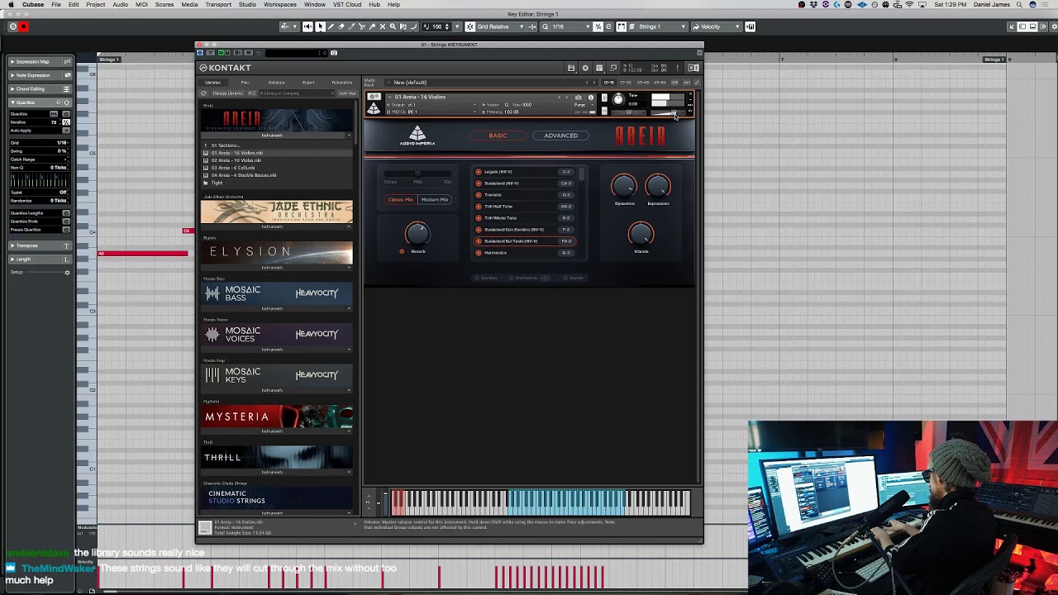The image size is (1058, 595).
Task: Click the Dynamics knob
Action: click(624, 187)
